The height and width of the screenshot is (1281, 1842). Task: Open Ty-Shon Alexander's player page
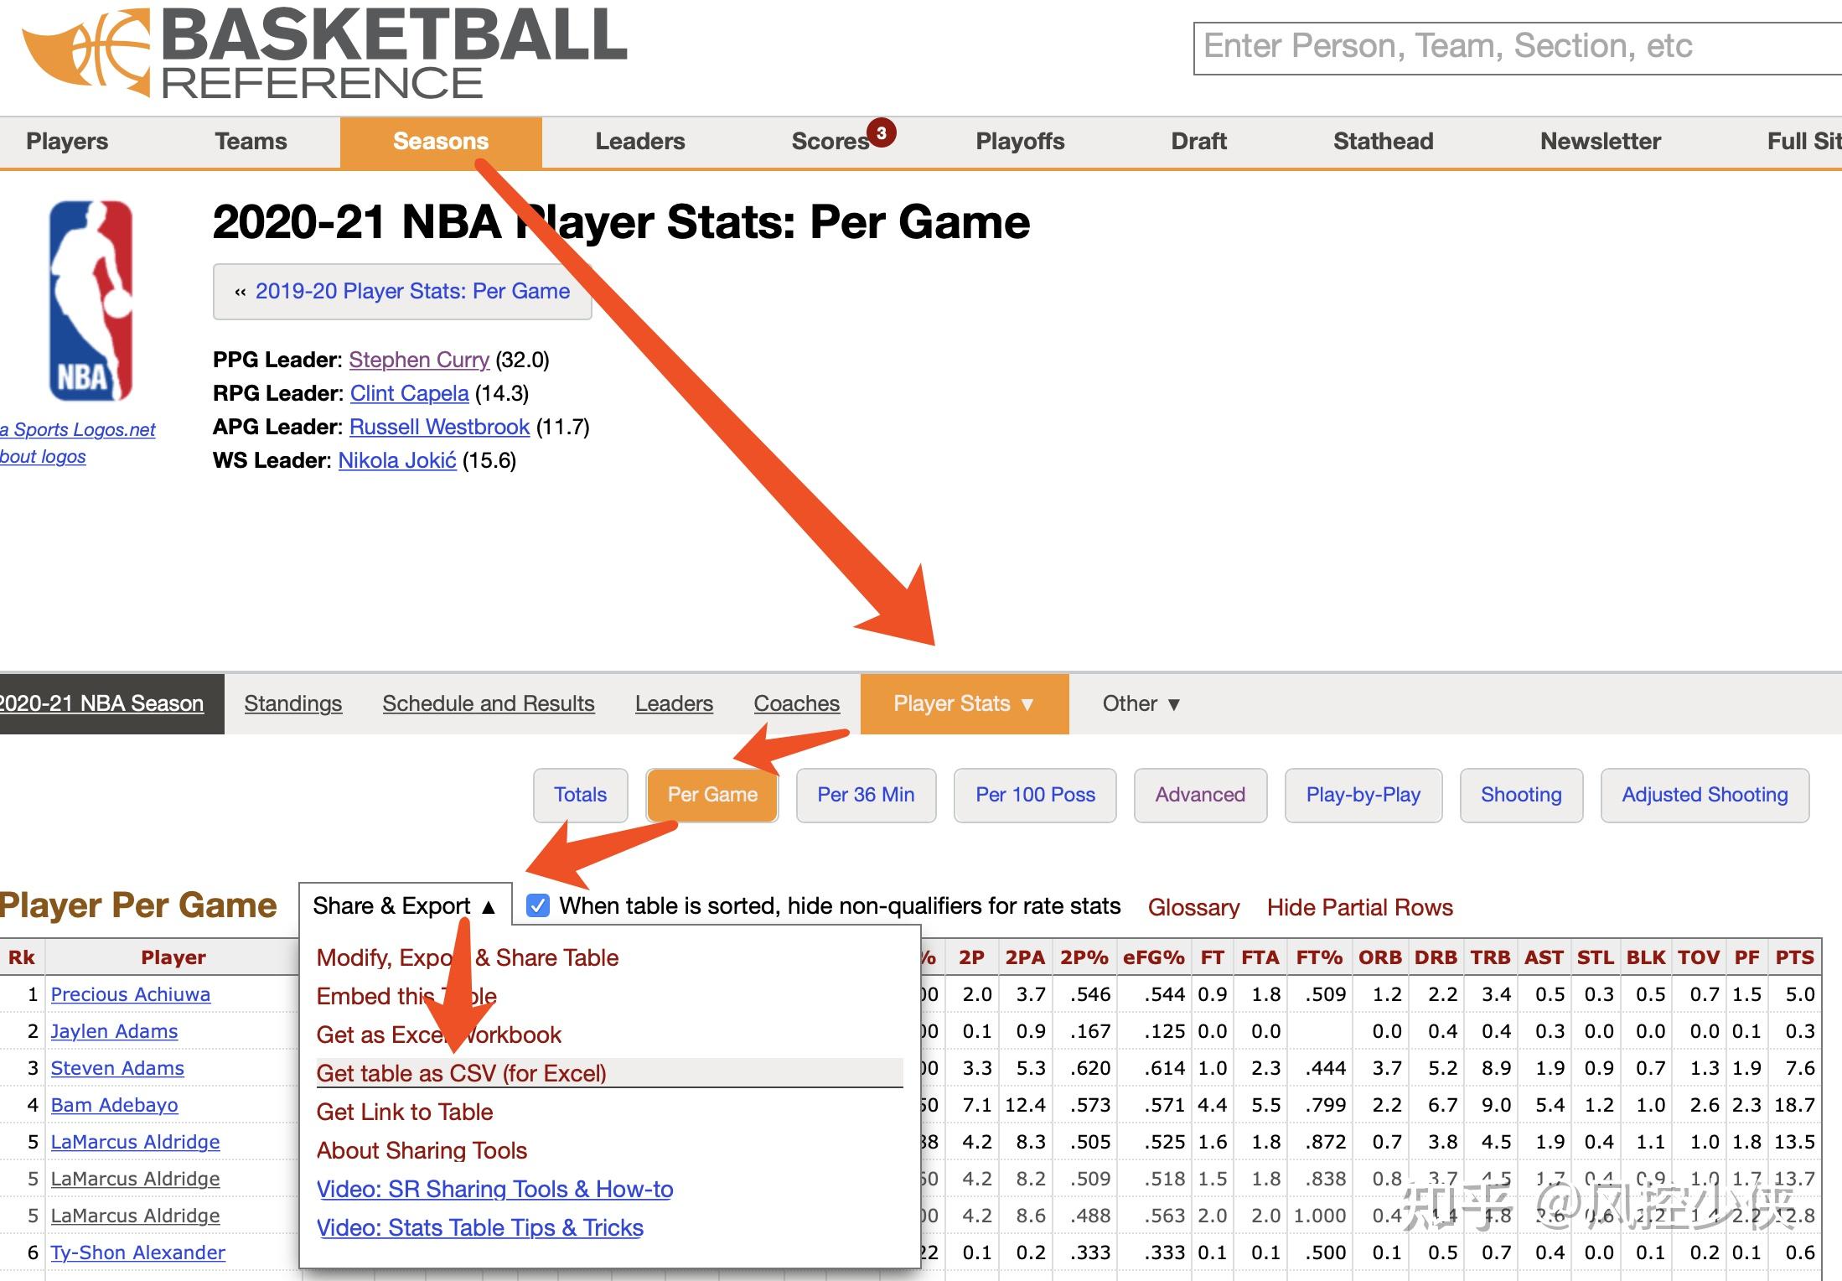(x=137, y=1252)
